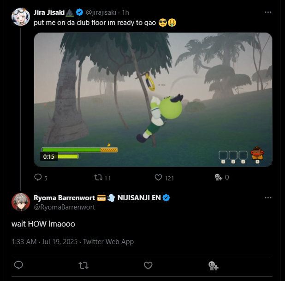Open the 1:33 AM Jul 19, 2025 timestamp

[x=45, y=242]
